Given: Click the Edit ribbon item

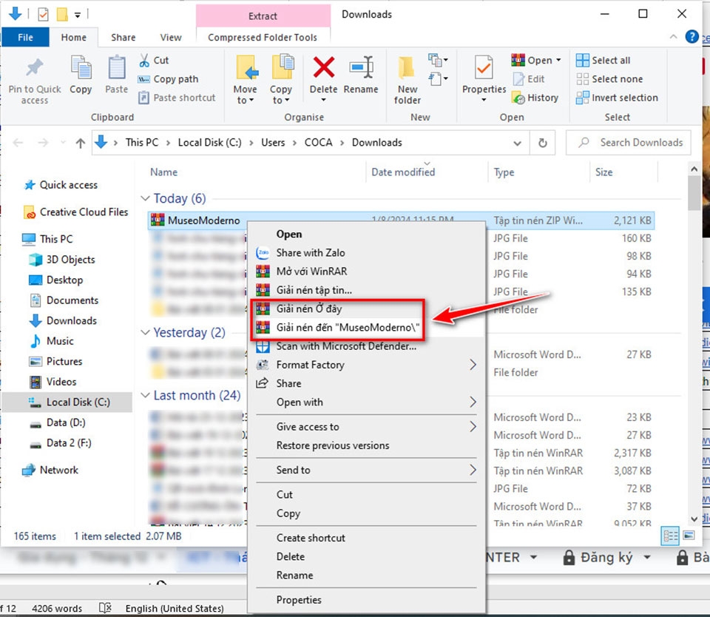Looking at the screenshot, I should coord(529,79).
